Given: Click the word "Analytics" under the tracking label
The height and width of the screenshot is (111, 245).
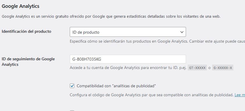Looking at the screenshot, I should [x=10, y=65].
